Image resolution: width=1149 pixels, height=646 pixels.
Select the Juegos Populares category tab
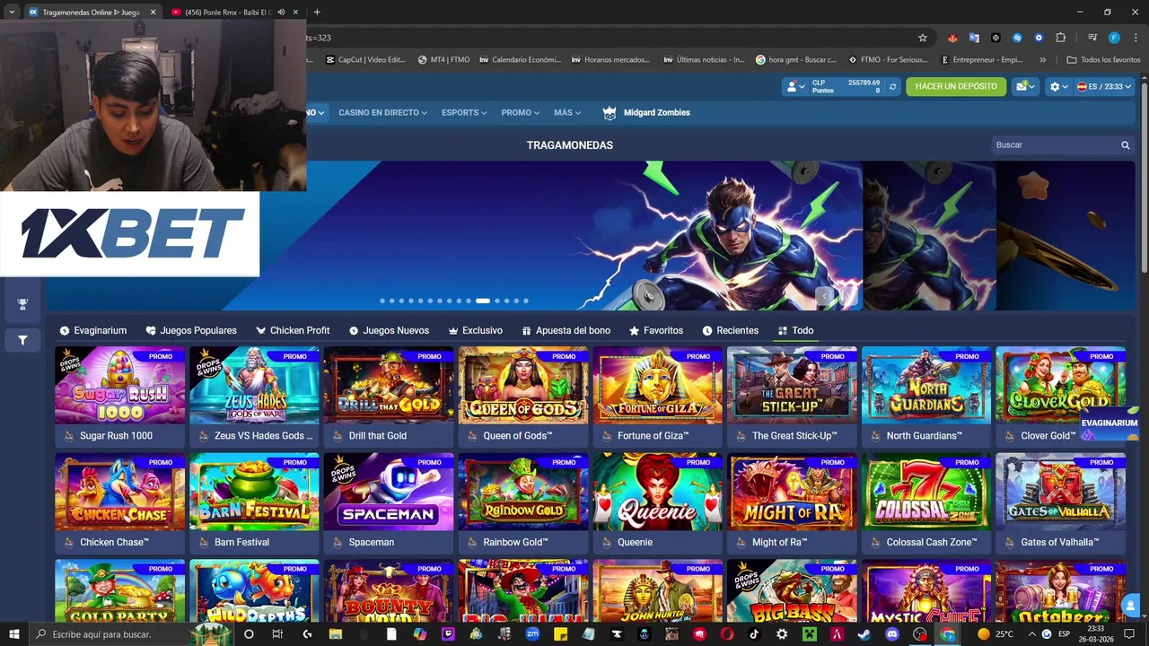tap(191, 330)
